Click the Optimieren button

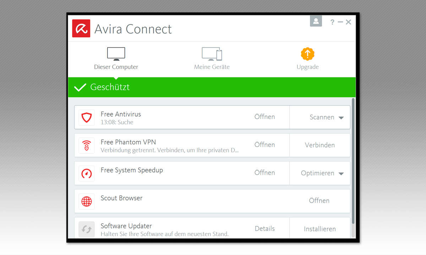[x=317, y=173]
